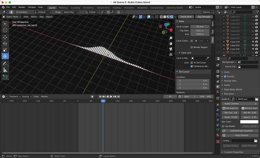Select the Scale tool
The image size is (260, 158).
[5, 50]
